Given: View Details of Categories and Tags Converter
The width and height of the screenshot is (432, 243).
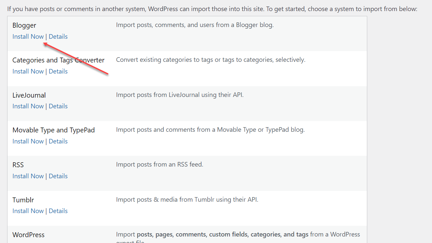Looking at the screenshot, I should [x=58, y=71].
